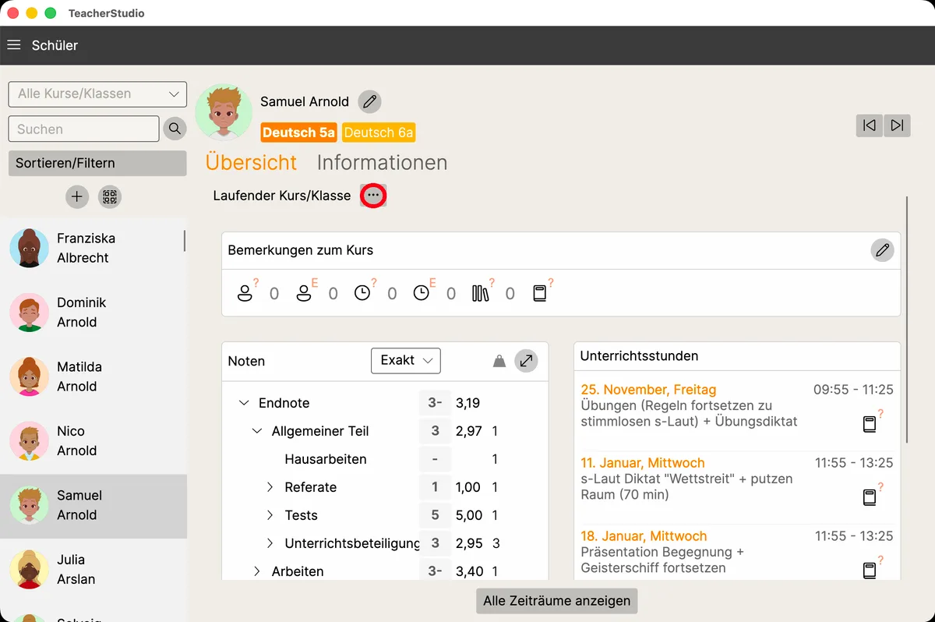Image resolution: width=935 pixels, height=622 pixels.
Task: Select the Deutsch 6a course tag
Action: [379, 133]
